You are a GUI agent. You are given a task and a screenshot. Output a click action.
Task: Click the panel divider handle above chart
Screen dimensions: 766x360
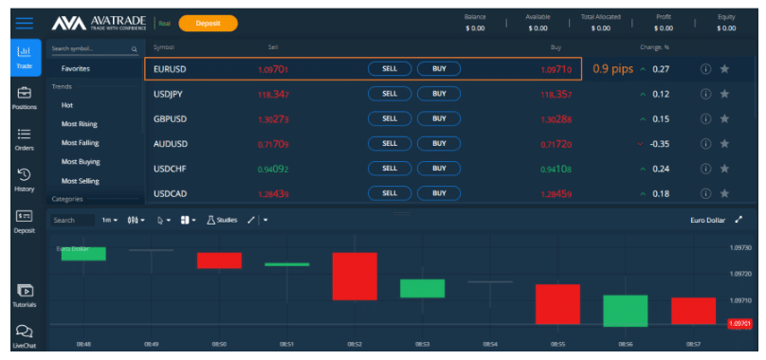click(402, 214)
